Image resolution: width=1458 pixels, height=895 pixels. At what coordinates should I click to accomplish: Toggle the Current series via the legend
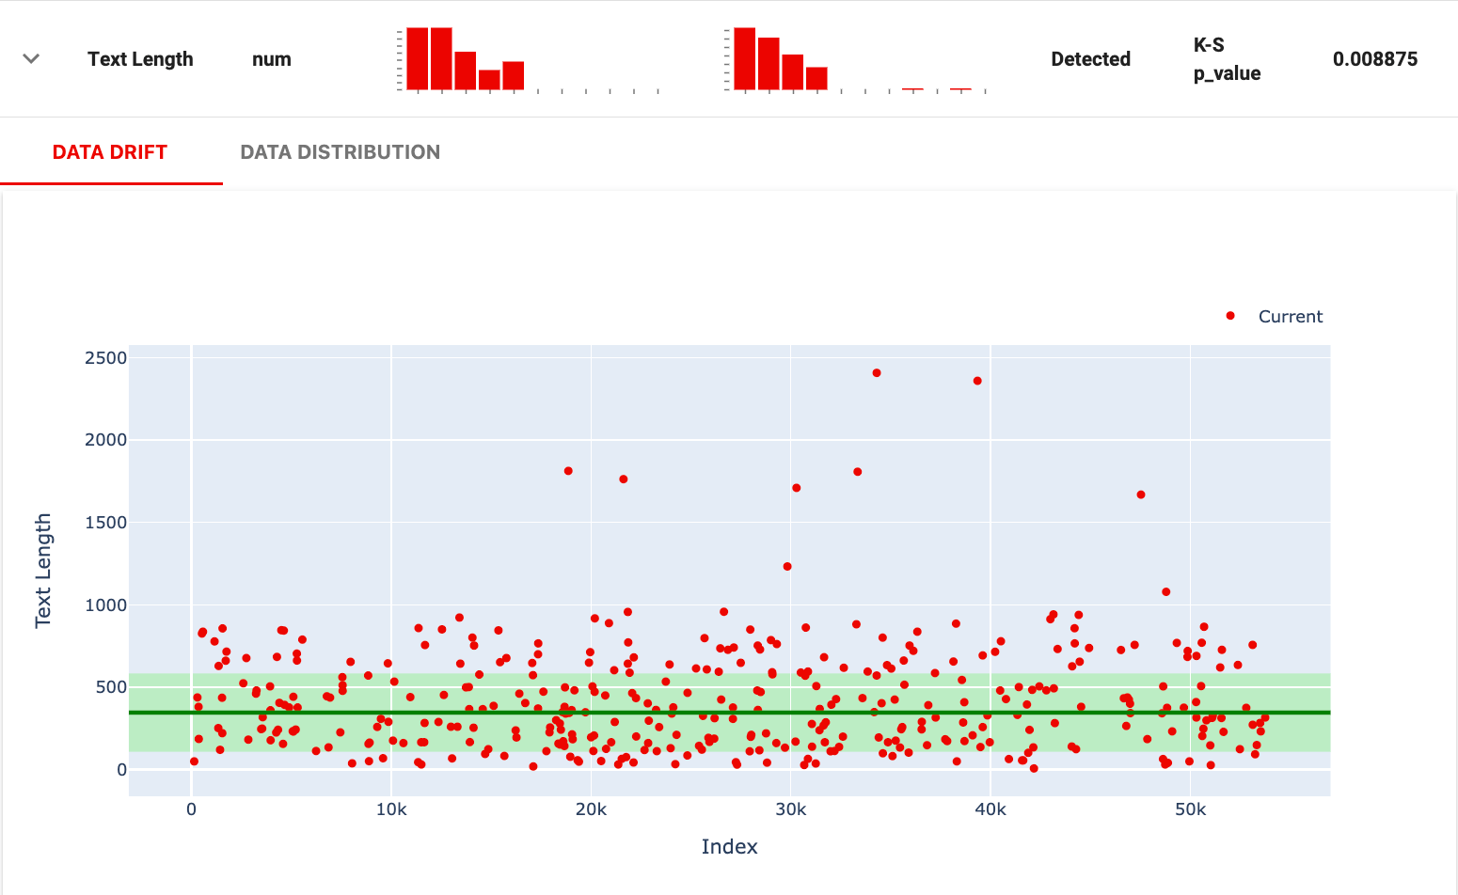pos(1290,317)
